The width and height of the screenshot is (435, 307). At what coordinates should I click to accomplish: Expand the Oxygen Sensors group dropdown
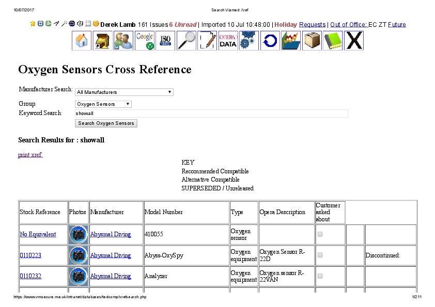(103, 104)
